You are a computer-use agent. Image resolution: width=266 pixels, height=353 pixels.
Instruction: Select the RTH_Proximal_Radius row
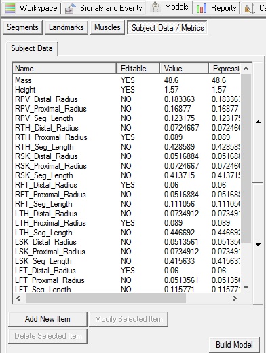[x=127, y=137]
